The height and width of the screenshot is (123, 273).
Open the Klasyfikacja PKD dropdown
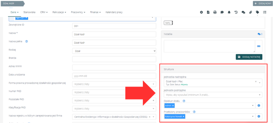(114, 109)
